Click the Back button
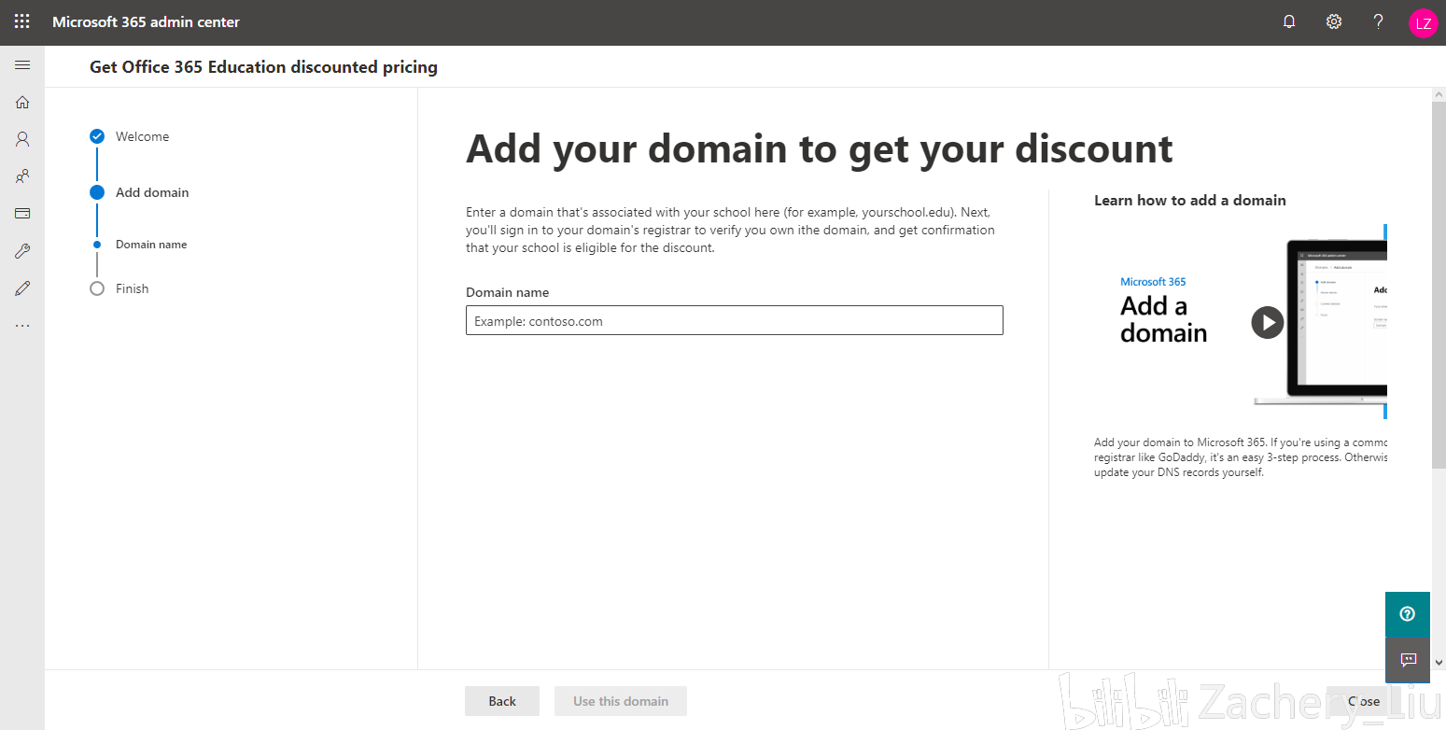This screenshot has width=1446, height=730. tap(502, 701)
